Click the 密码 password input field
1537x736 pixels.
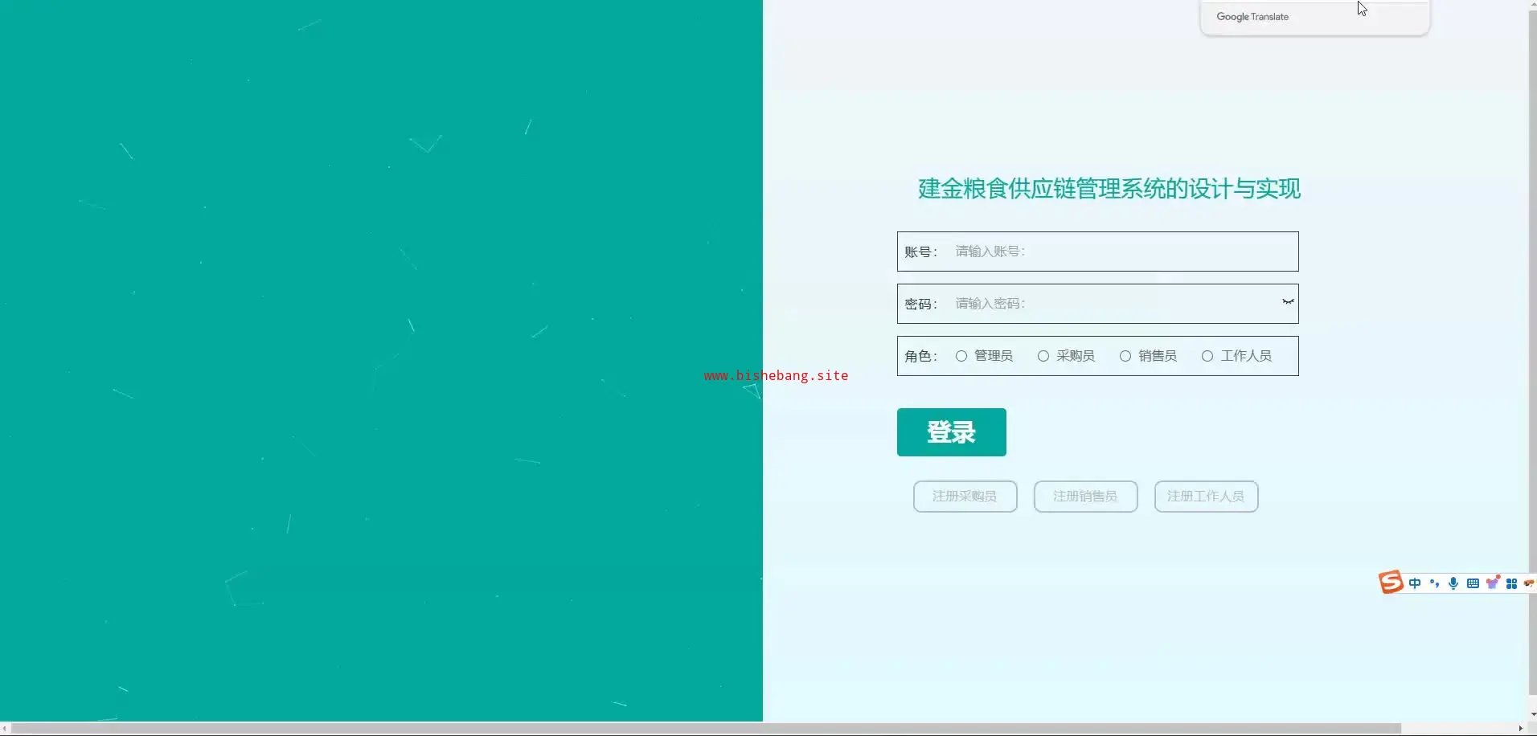[1097, 304]
